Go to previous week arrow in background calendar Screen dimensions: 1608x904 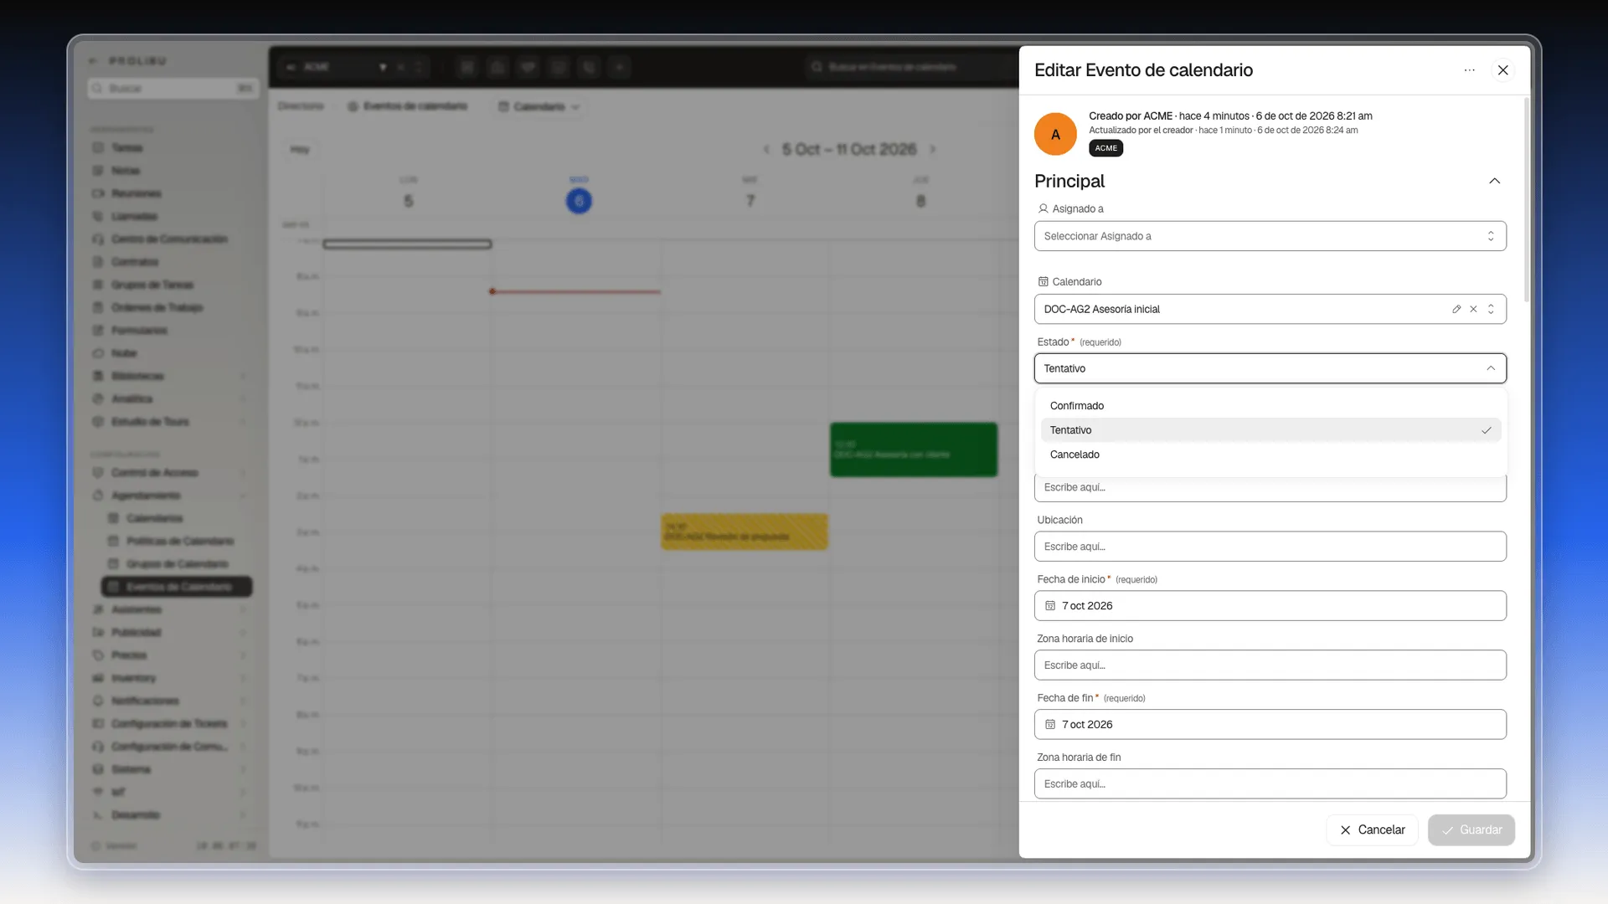(x=766, y=149)
